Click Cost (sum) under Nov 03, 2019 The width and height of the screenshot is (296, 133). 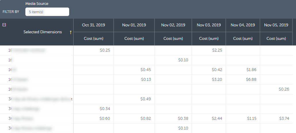(209, 38)
